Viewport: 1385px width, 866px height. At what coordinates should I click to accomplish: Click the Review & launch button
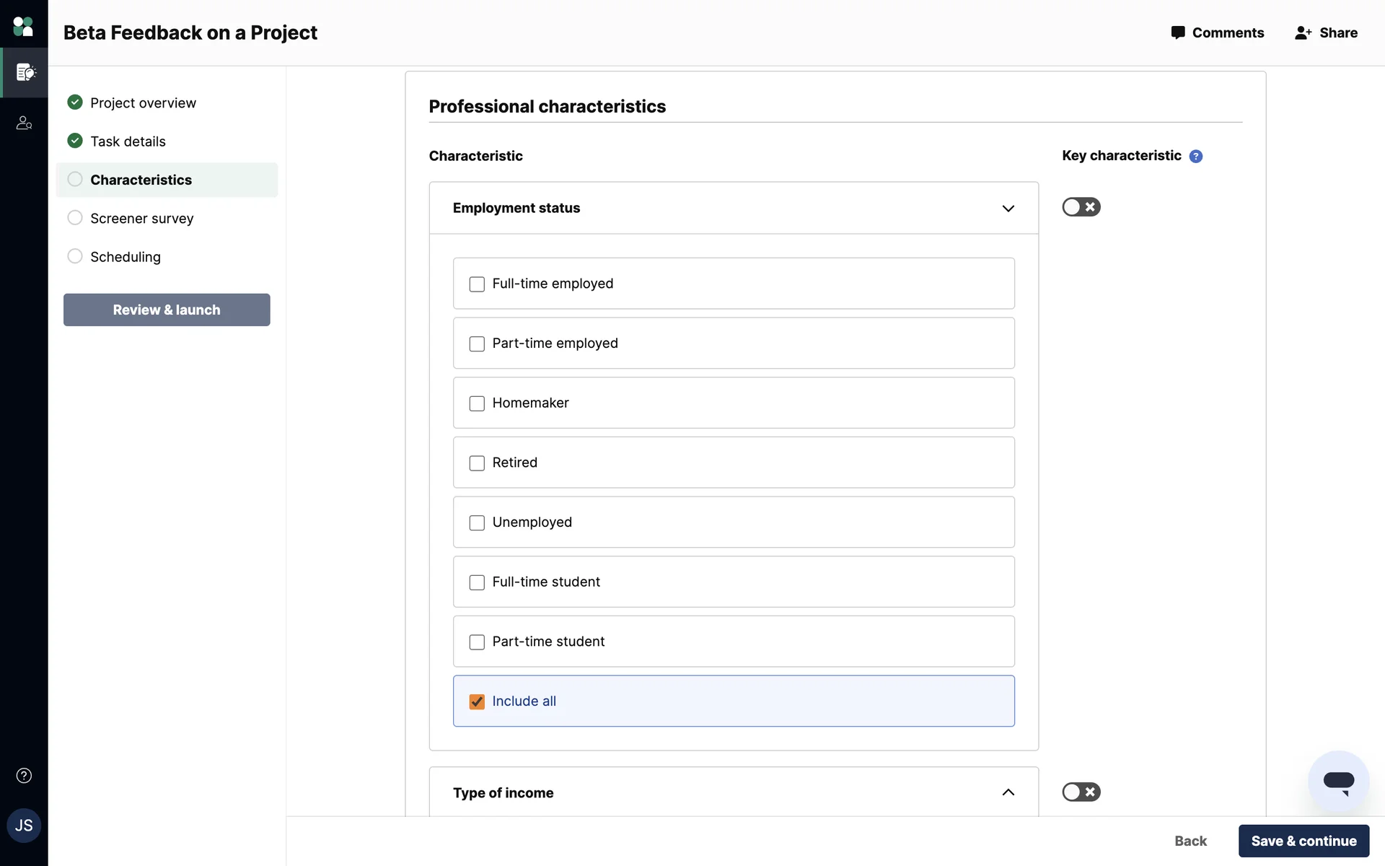(x=167, y=310)
